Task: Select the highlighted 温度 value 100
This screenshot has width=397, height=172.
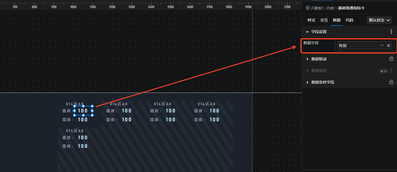Action: click(83, 111)
